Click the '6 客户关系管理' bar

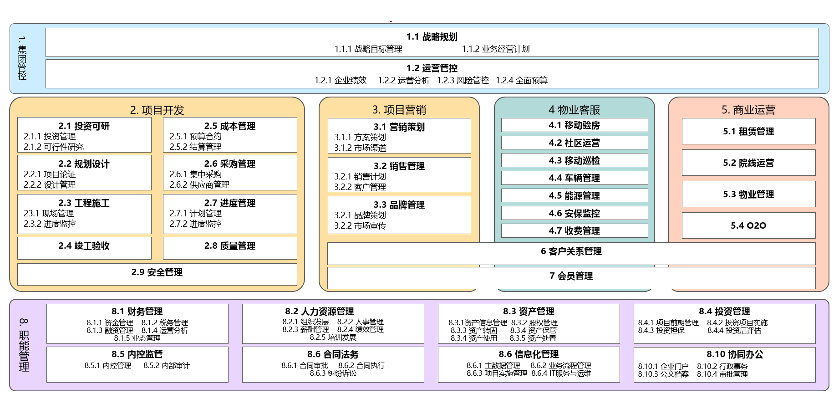pos(571,254)
